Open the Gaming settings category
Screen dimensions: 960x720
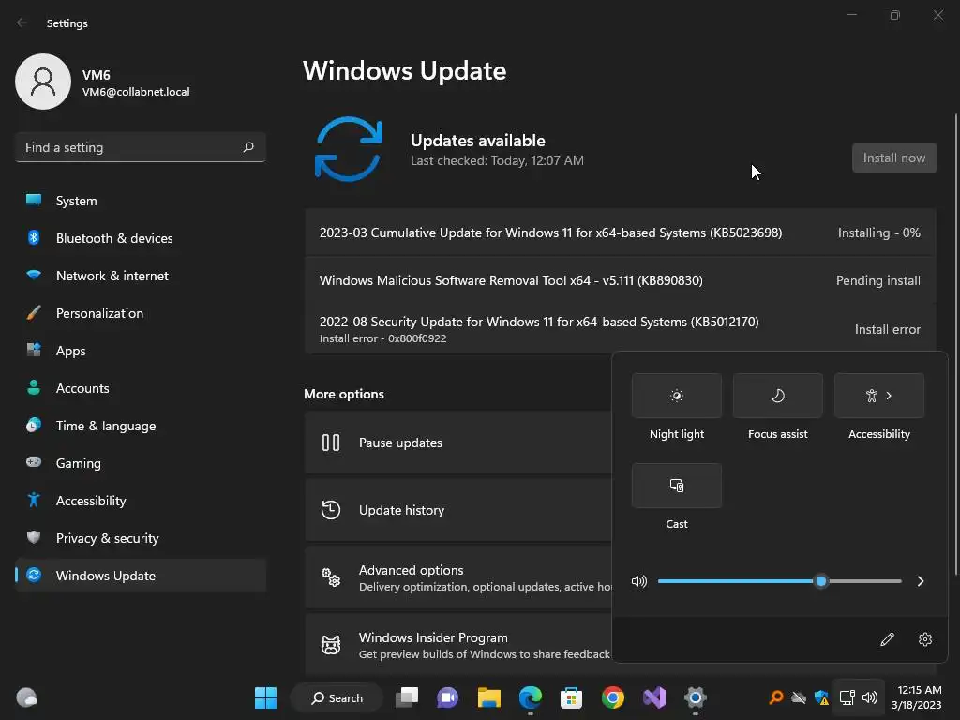click(x=141, y=463)
